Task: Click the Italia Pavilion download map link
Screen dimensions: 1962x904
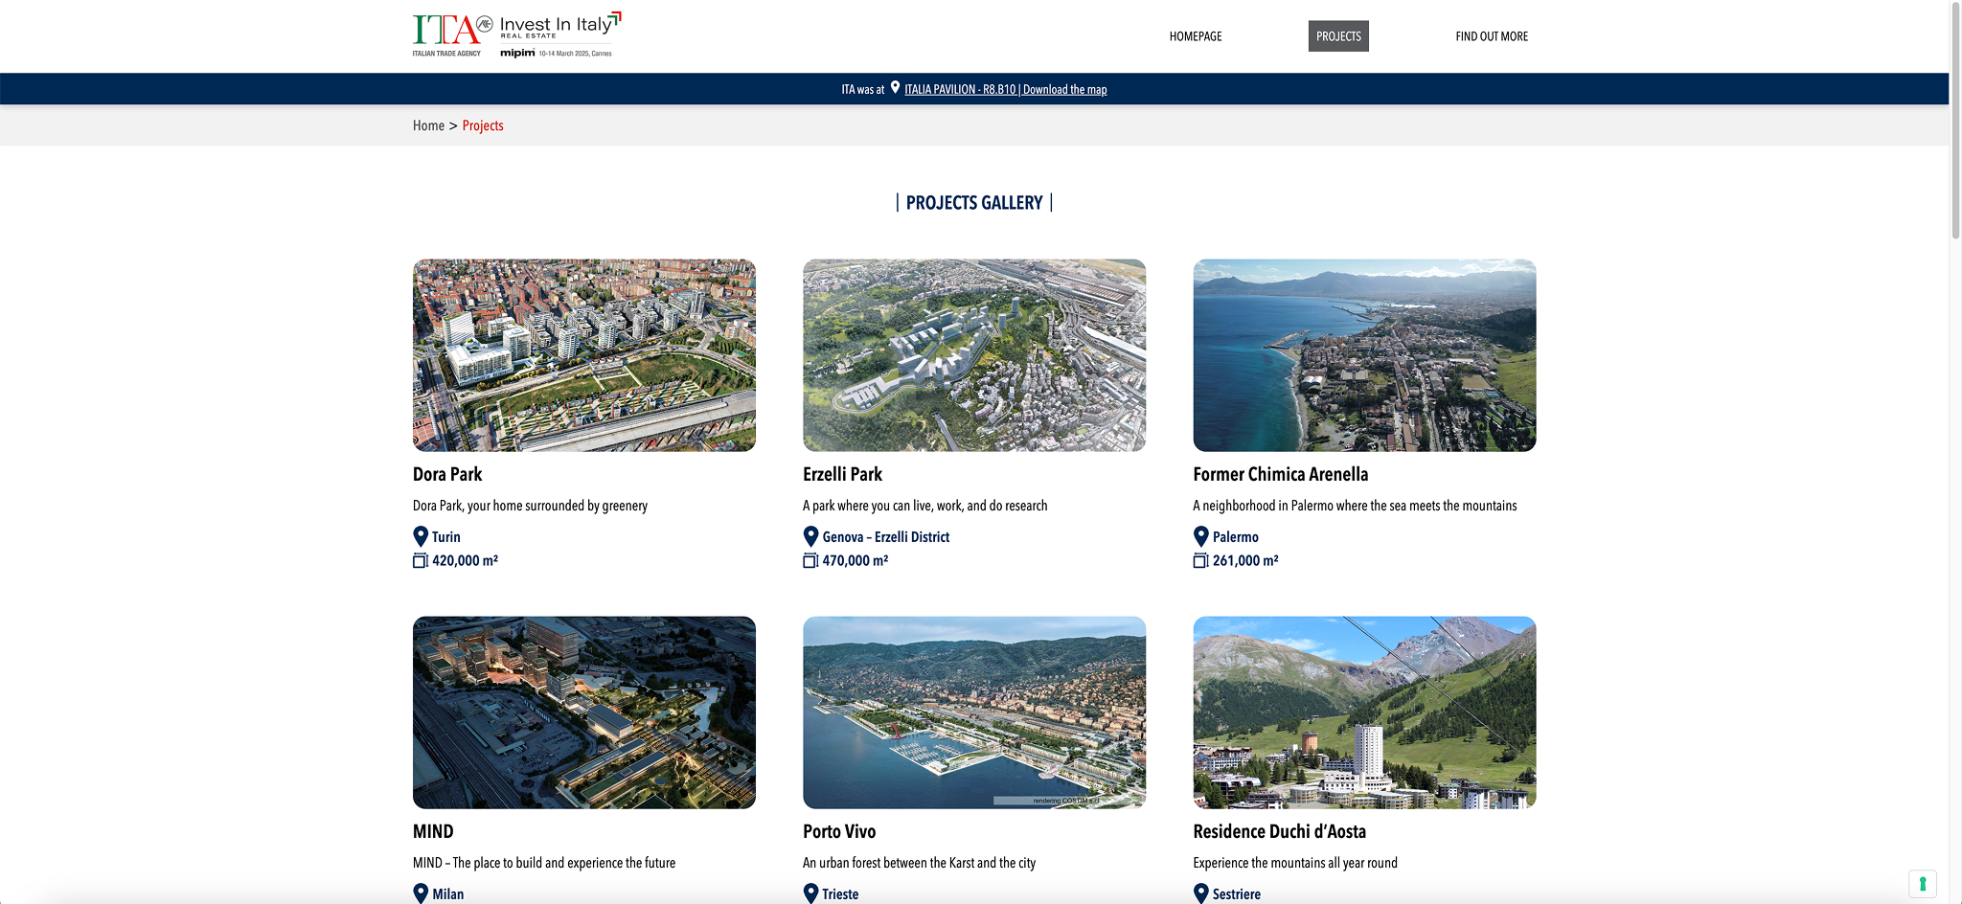Action: (x=1005, y=89)
